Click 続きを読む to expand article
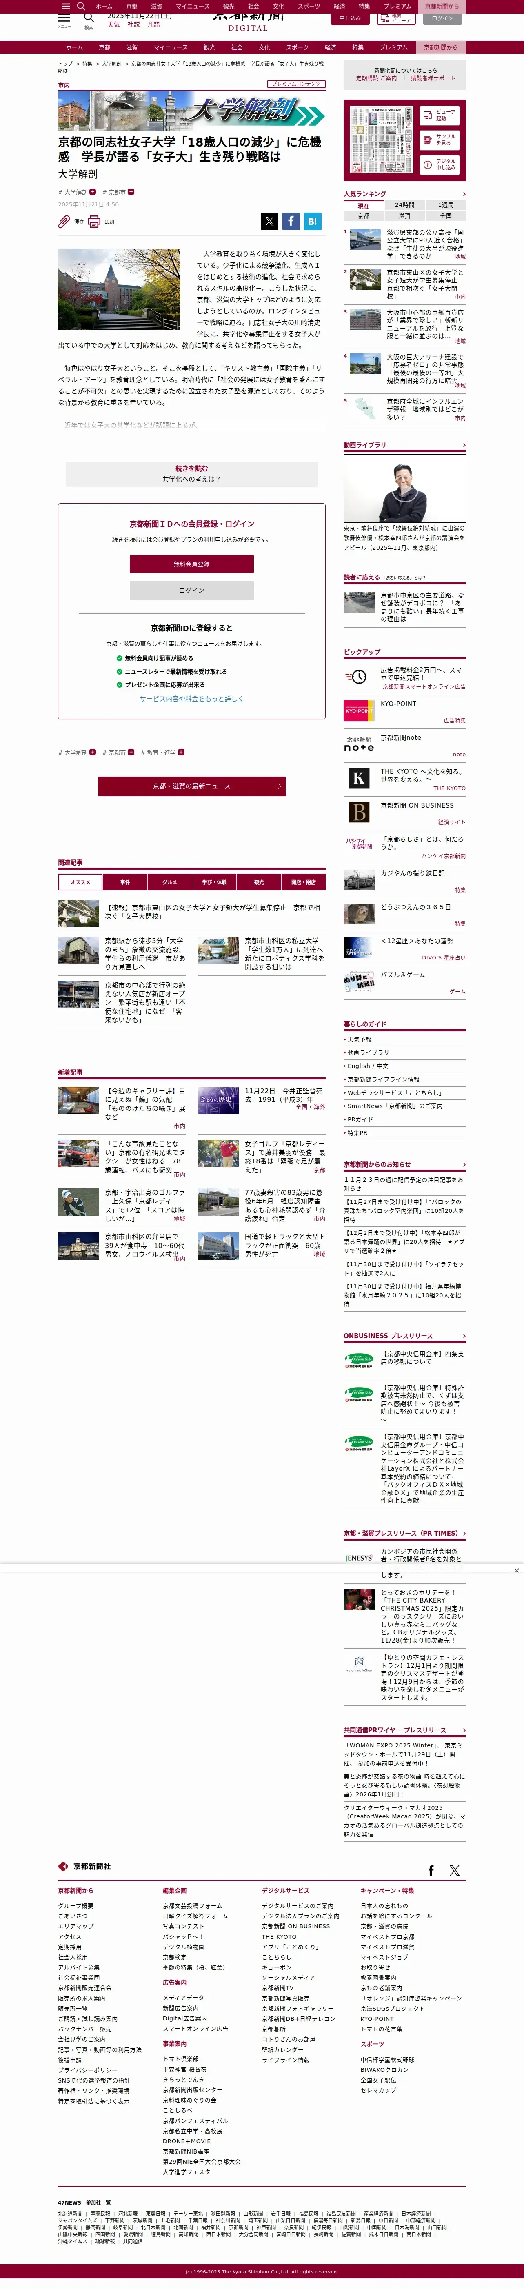Image resolution: width=524 pixels, height=2289 pixels. point(191,474)
